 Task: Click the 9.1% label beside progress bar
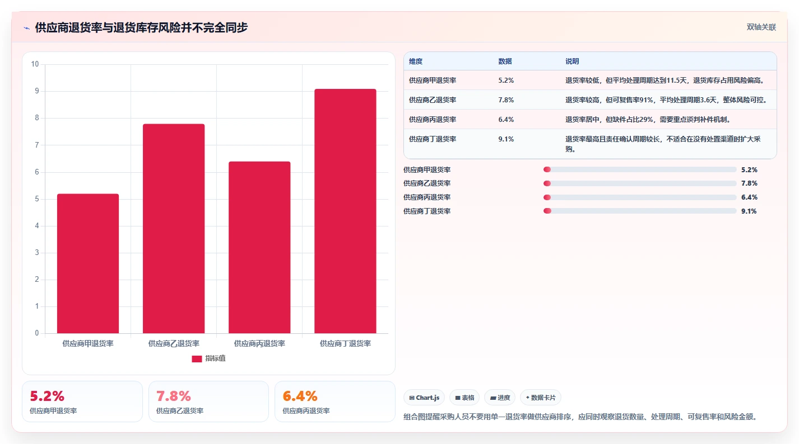(749, 211)
